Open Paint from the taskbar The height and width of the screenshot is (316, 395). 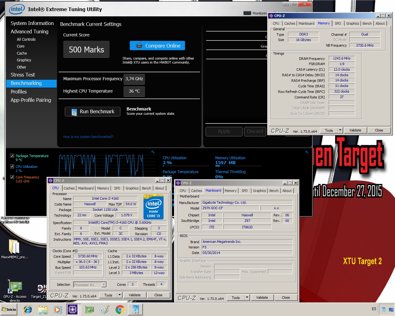coord(105,310)
